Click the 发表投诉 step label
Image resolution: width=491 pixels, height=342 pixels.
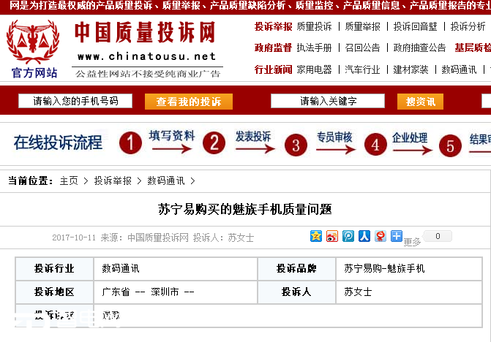[253, 137]
